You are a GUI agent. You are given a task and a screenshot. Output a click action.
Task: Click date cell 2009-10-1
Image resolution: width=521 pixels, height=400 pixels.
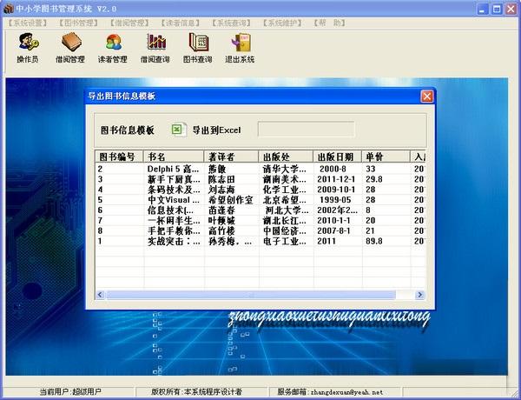336,190
